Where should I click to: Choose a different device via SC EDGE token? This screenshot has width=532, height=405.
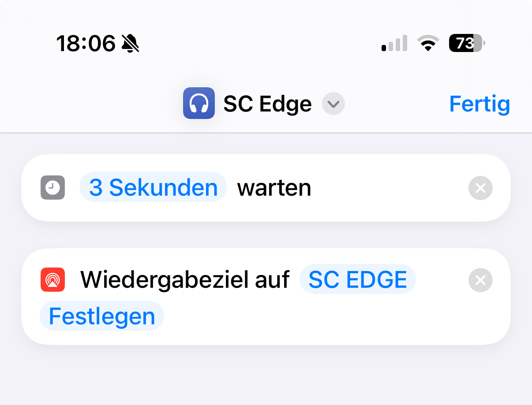click(358, 279)
